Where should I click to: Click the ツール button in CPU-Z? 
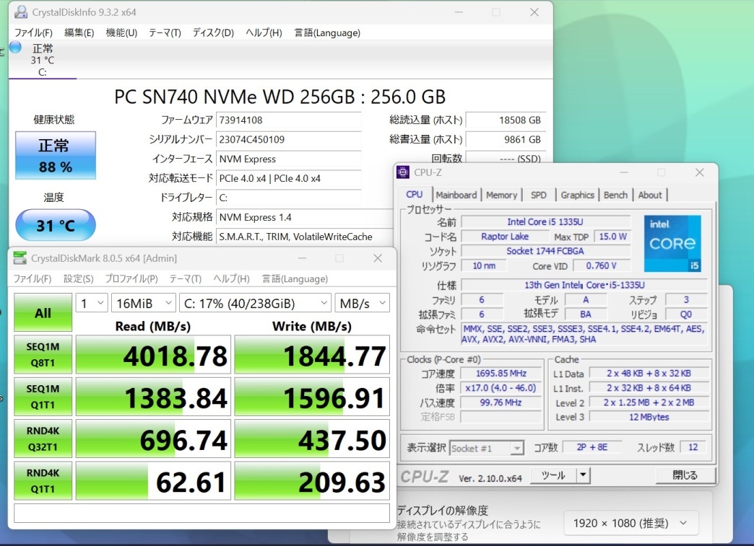[553, 475]
